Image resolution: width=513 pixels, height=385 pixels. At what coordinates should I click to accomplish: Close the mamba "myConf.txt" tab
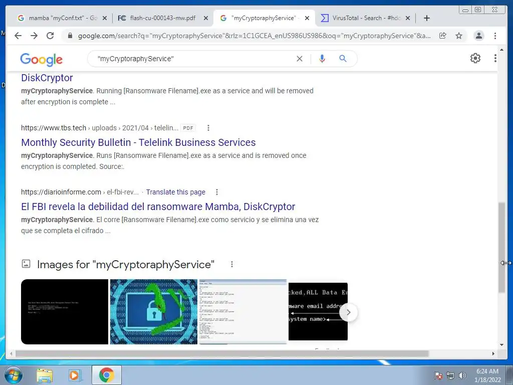[x=105, y=18]
